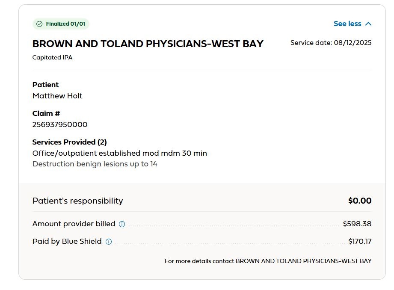Click the $598.38 billed amount

point(357,224)
